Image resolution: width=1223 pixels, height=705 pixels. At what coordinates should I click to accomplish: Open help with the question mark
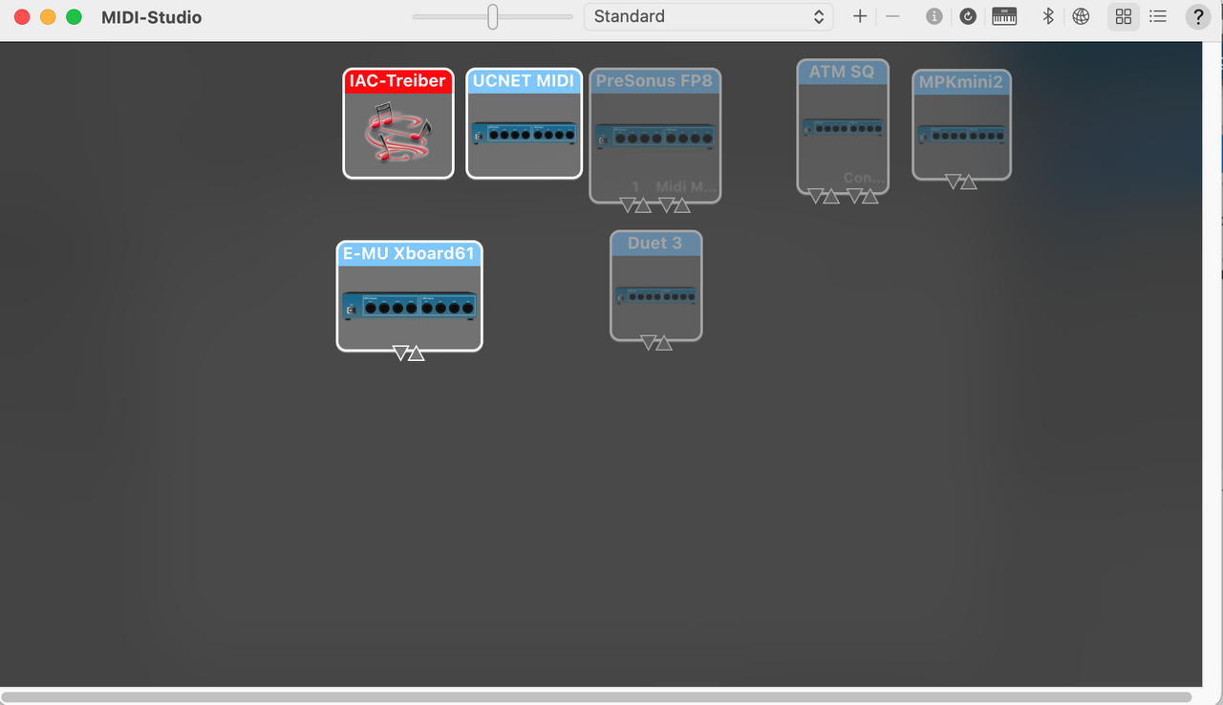pyautogui.click(x=1197, y=16)
